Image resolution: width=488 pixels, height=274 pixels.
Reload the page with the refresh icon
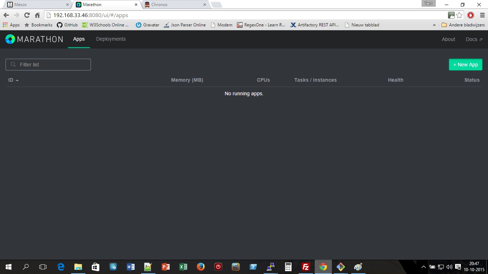tap(27, 15)
